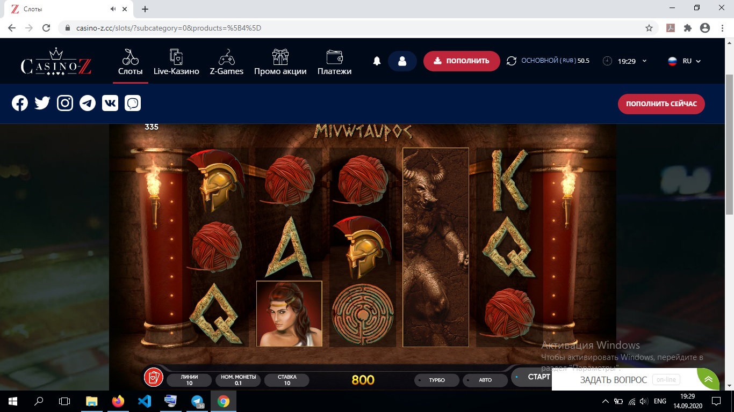This screenshot has width=734, height=412.
Task: Expand the RU language dropdown
Action: 684,61
